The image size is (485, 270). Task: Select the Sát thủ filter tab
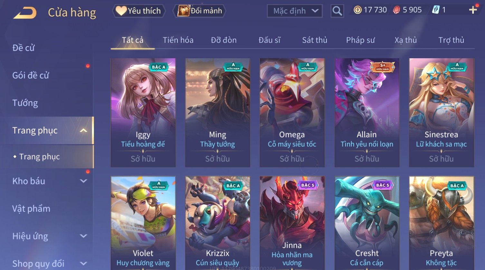pyautogui.click(x=315, y=40)
